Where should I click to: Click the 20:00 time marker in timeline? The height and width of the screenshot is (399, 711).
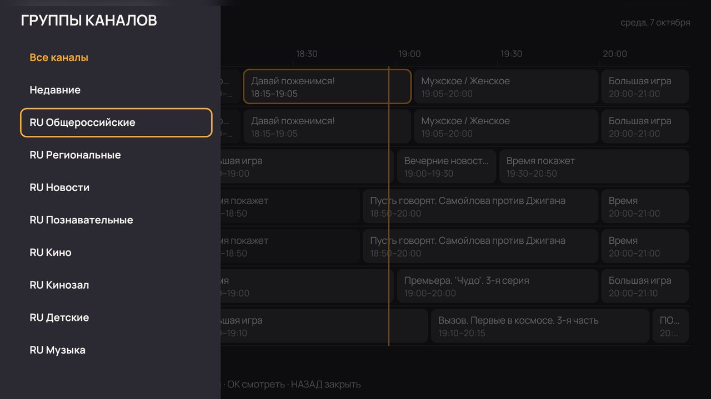tap(615, 54)
